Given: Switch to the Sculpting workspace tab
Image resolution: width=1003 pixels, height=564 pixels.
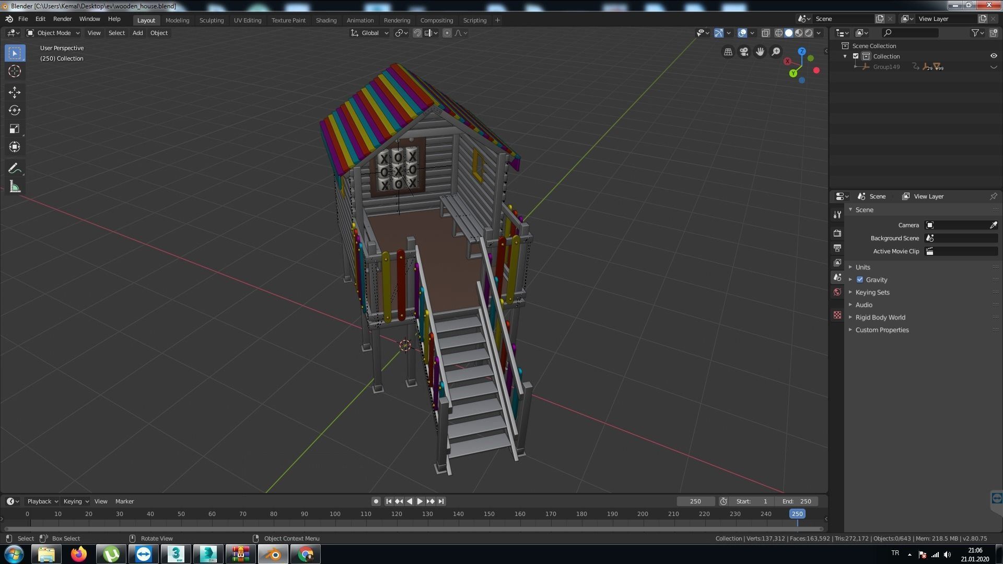Looking at the screenshot, I should click(211, 20).
